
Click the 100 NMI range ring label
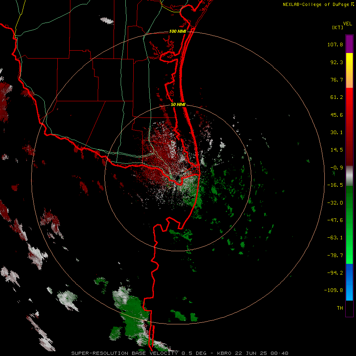[x=178, y=31]
